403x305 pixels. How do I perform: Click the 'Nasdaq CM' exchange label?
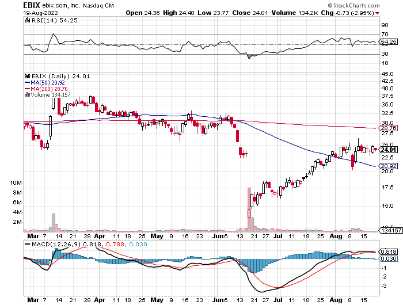(98, 5)
